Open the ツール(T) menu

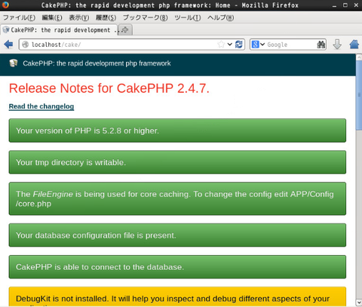pos(188,17)
